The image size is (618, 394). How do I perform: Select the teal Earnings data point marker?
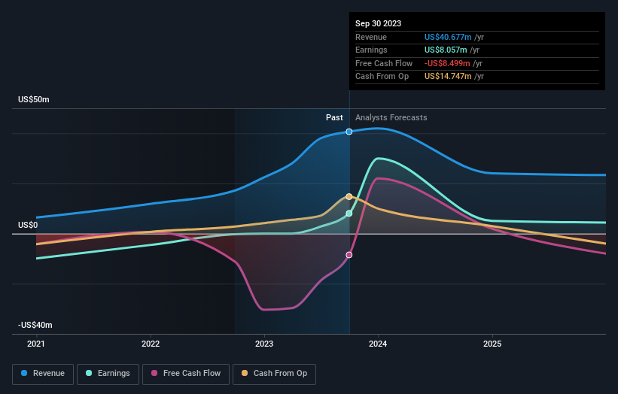[349, 214]
